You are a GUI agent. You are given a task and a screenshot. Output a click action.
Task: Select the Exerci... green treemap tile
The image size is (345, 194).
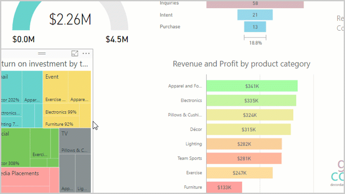40,144
